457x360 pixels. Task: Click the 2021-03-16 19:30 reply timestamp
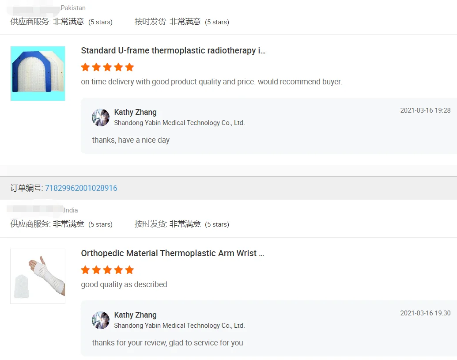tap(425, 313)
